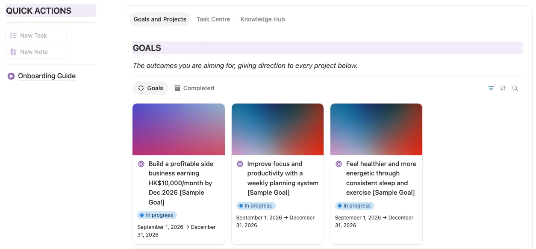Click the Onboarding Guide play icon
This screenshot has height=249, width=536.
click(11, 76)
